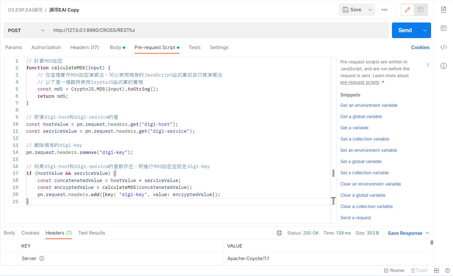Click the script editor vertical scrollbar thumb

click(x=333, y=173)
